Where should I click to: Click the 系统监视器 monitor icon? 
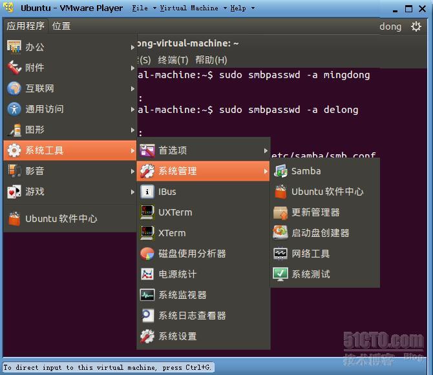[x=147, y=295]
